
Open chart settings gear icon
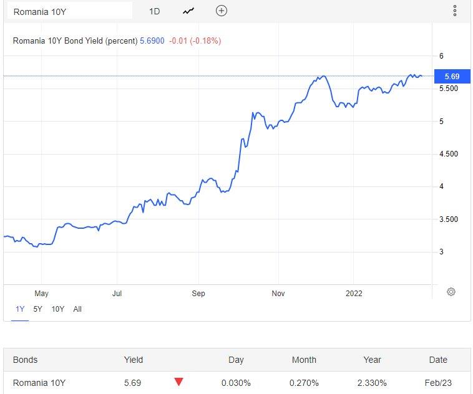click(451, 292)
